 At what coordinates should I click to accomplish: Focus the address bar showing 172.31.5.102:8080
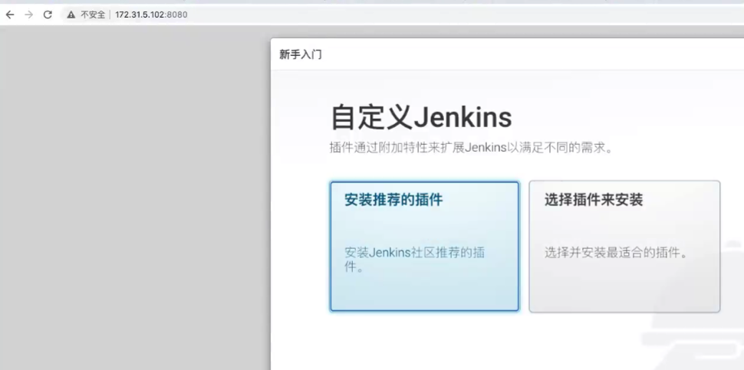click(401, 15)
